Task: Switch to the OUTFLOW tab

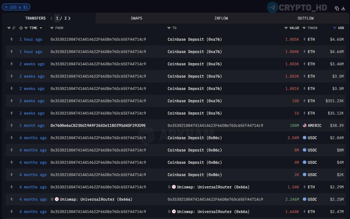Action: (306, 18)
